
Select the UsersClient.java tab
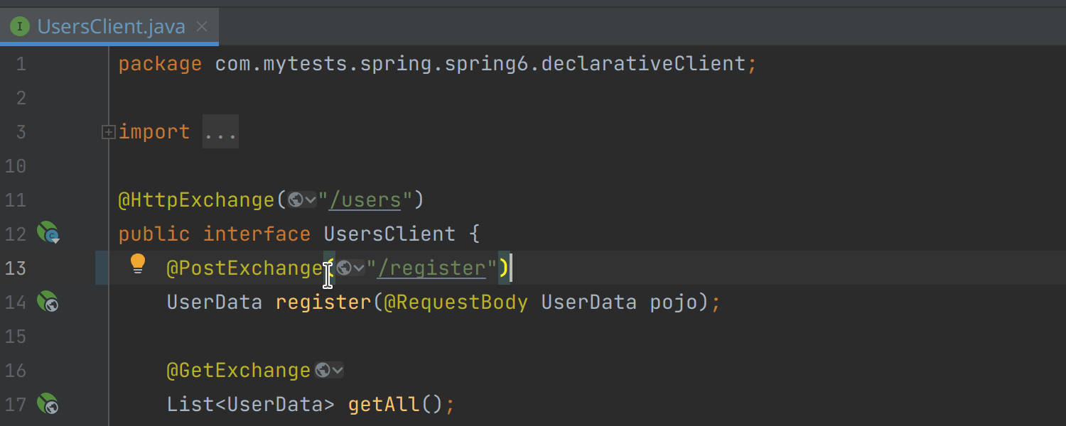click(111, 27)
